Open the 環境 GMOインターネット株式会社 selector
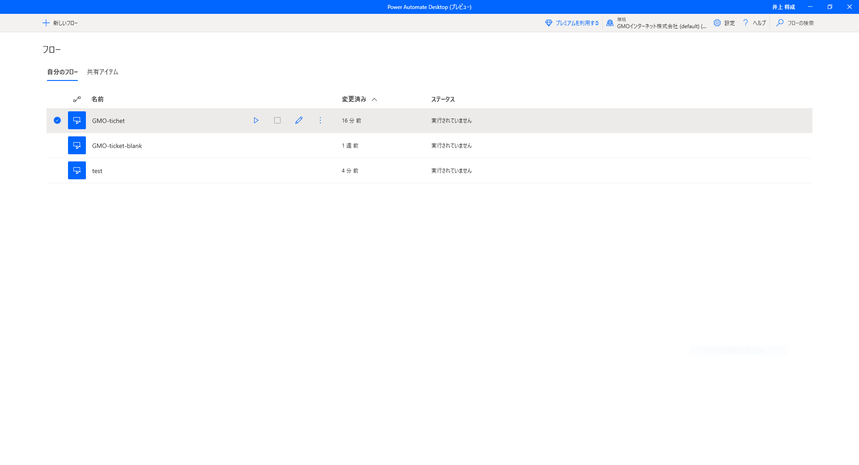The height and width of the screenshot is (465, 859). click(657, 23)
